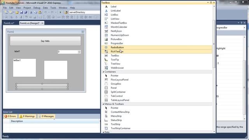Click the Say Hello button on form
The width and height of the screenshot is (249, 140).
[45, 41]
